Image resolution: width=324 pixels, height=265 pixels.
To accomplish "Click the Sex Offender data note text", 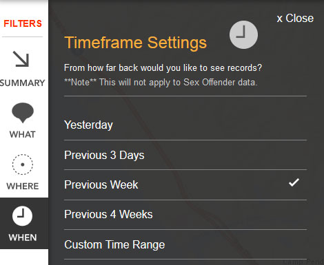I will pos(161,82).
